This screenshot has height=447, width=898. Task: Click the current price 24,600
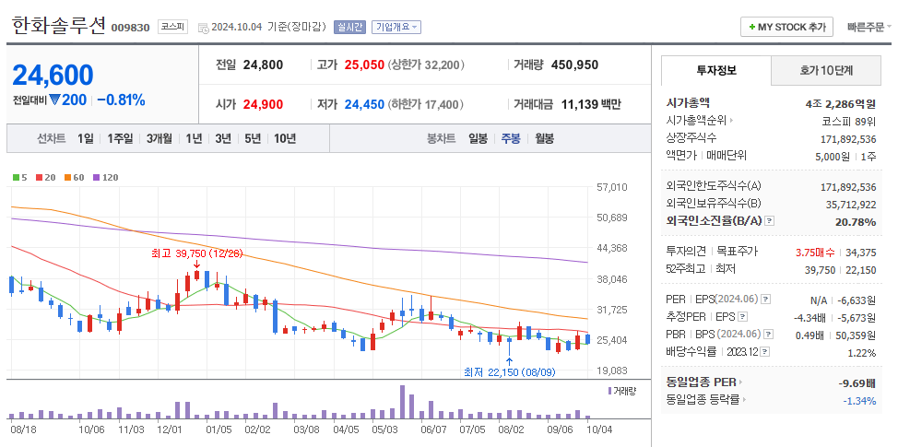pyautogui.click(x=53, y=75)
